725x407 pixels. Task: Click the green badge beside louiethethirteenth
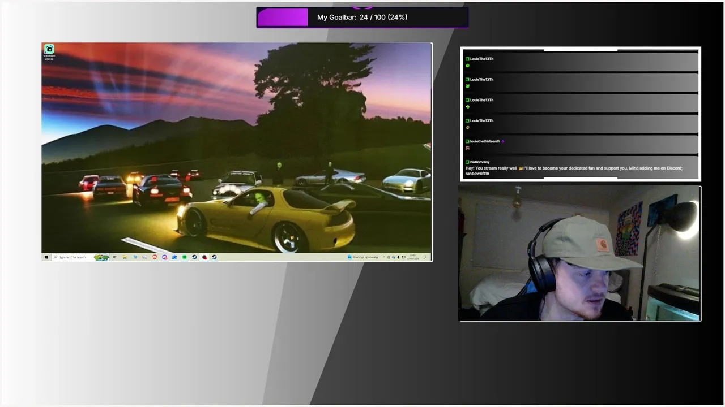[x=467, y=141]
